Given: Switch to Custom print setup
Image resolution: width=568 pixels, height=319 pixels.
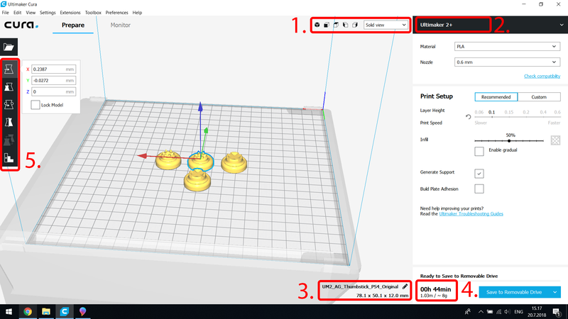Looking at the screenshot, I should [539, 97].
